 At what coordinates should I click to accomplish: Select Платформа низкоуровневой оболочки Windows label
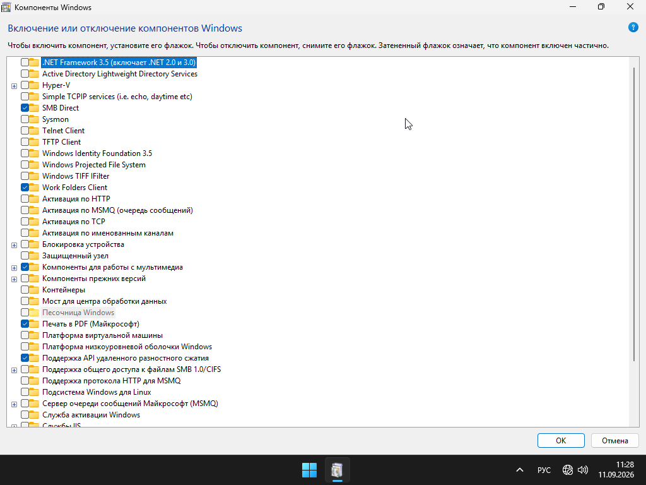pyautogui.click(x=127, y=347)
